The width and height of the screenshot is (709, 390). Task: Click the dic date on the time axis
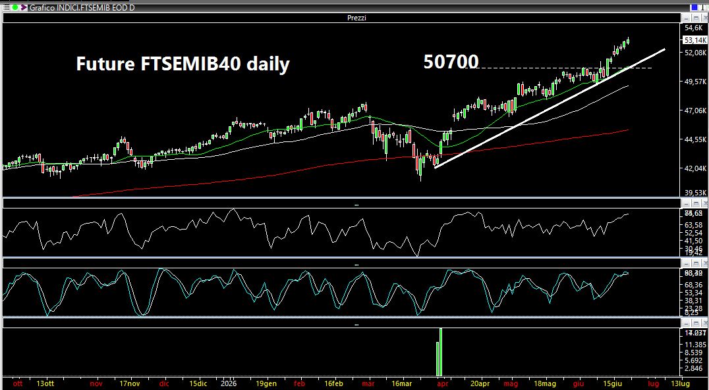(x=164, y=383)
